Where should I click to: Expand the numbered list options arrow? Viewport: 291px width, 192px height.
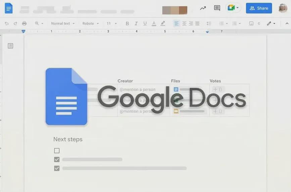[240, 23]
